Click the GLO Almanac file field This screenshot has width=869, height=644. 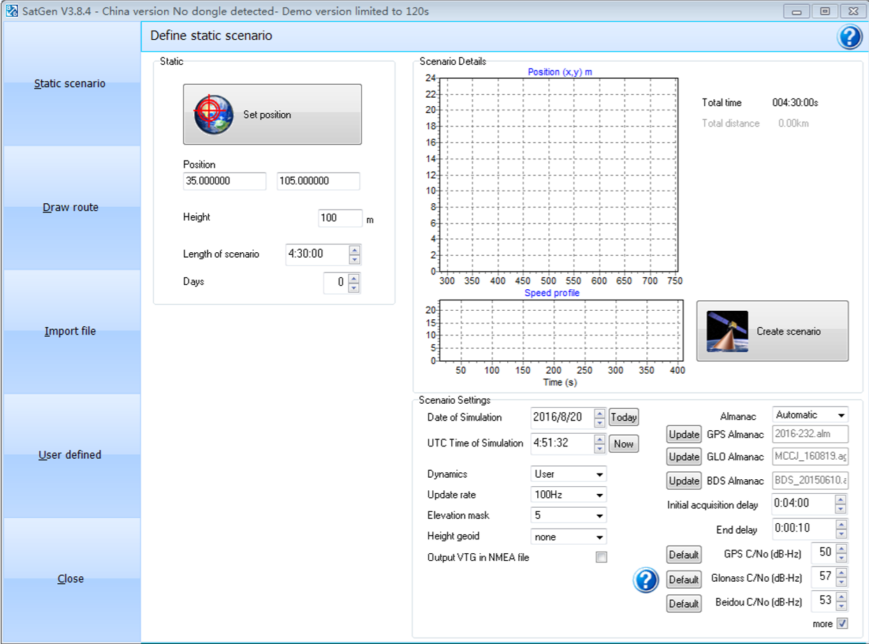(x=810, y=457)
